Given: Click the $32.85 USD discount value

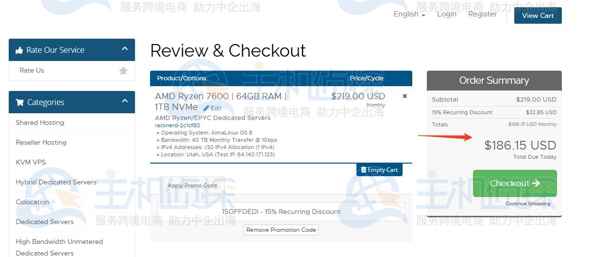Looking at the screenshot, I should click(x=541, y=112).
